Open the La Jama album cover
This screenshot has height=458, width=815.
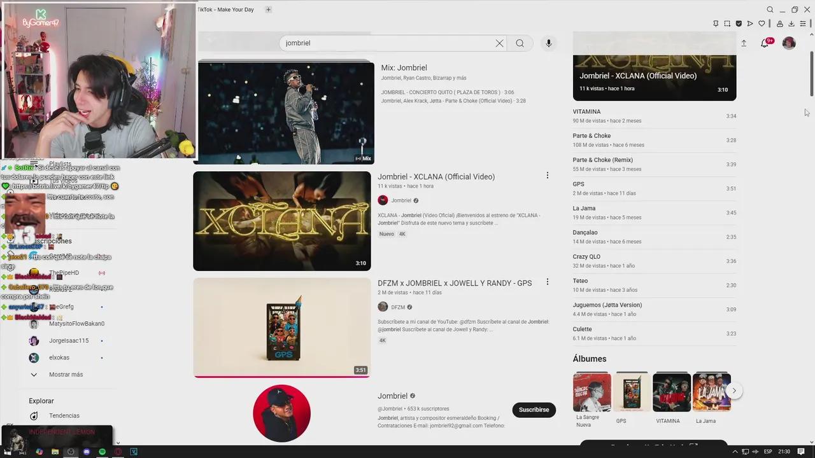tap(712, 392)
